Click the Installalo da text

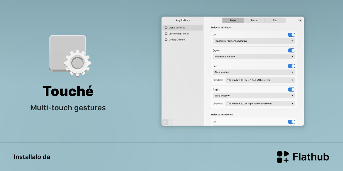click(32, 157)
